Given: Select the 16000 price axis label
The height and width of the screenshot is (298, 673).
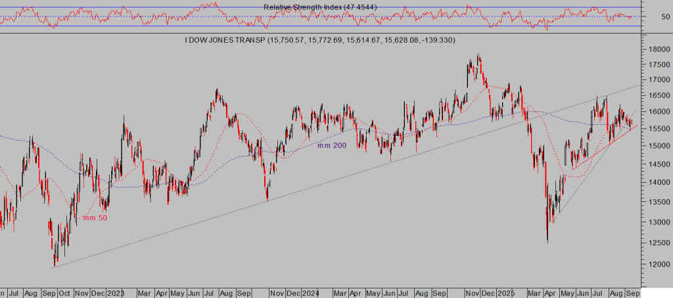Looking at the screenshot, I should [x=660, y=112].
